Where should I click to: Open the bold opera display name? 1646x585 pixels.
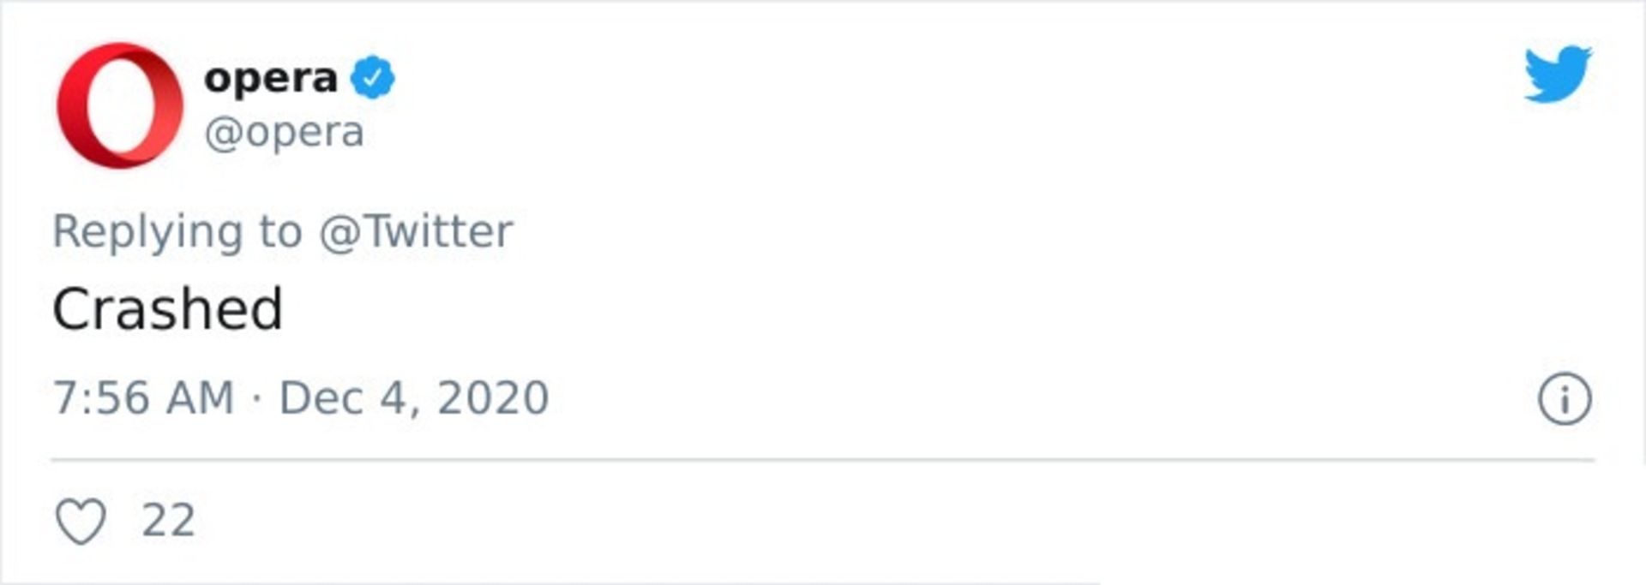pyautogui.click(x=271, y=79)
